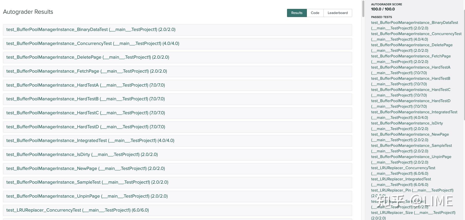Switch to the Results tab

point(297,13)
